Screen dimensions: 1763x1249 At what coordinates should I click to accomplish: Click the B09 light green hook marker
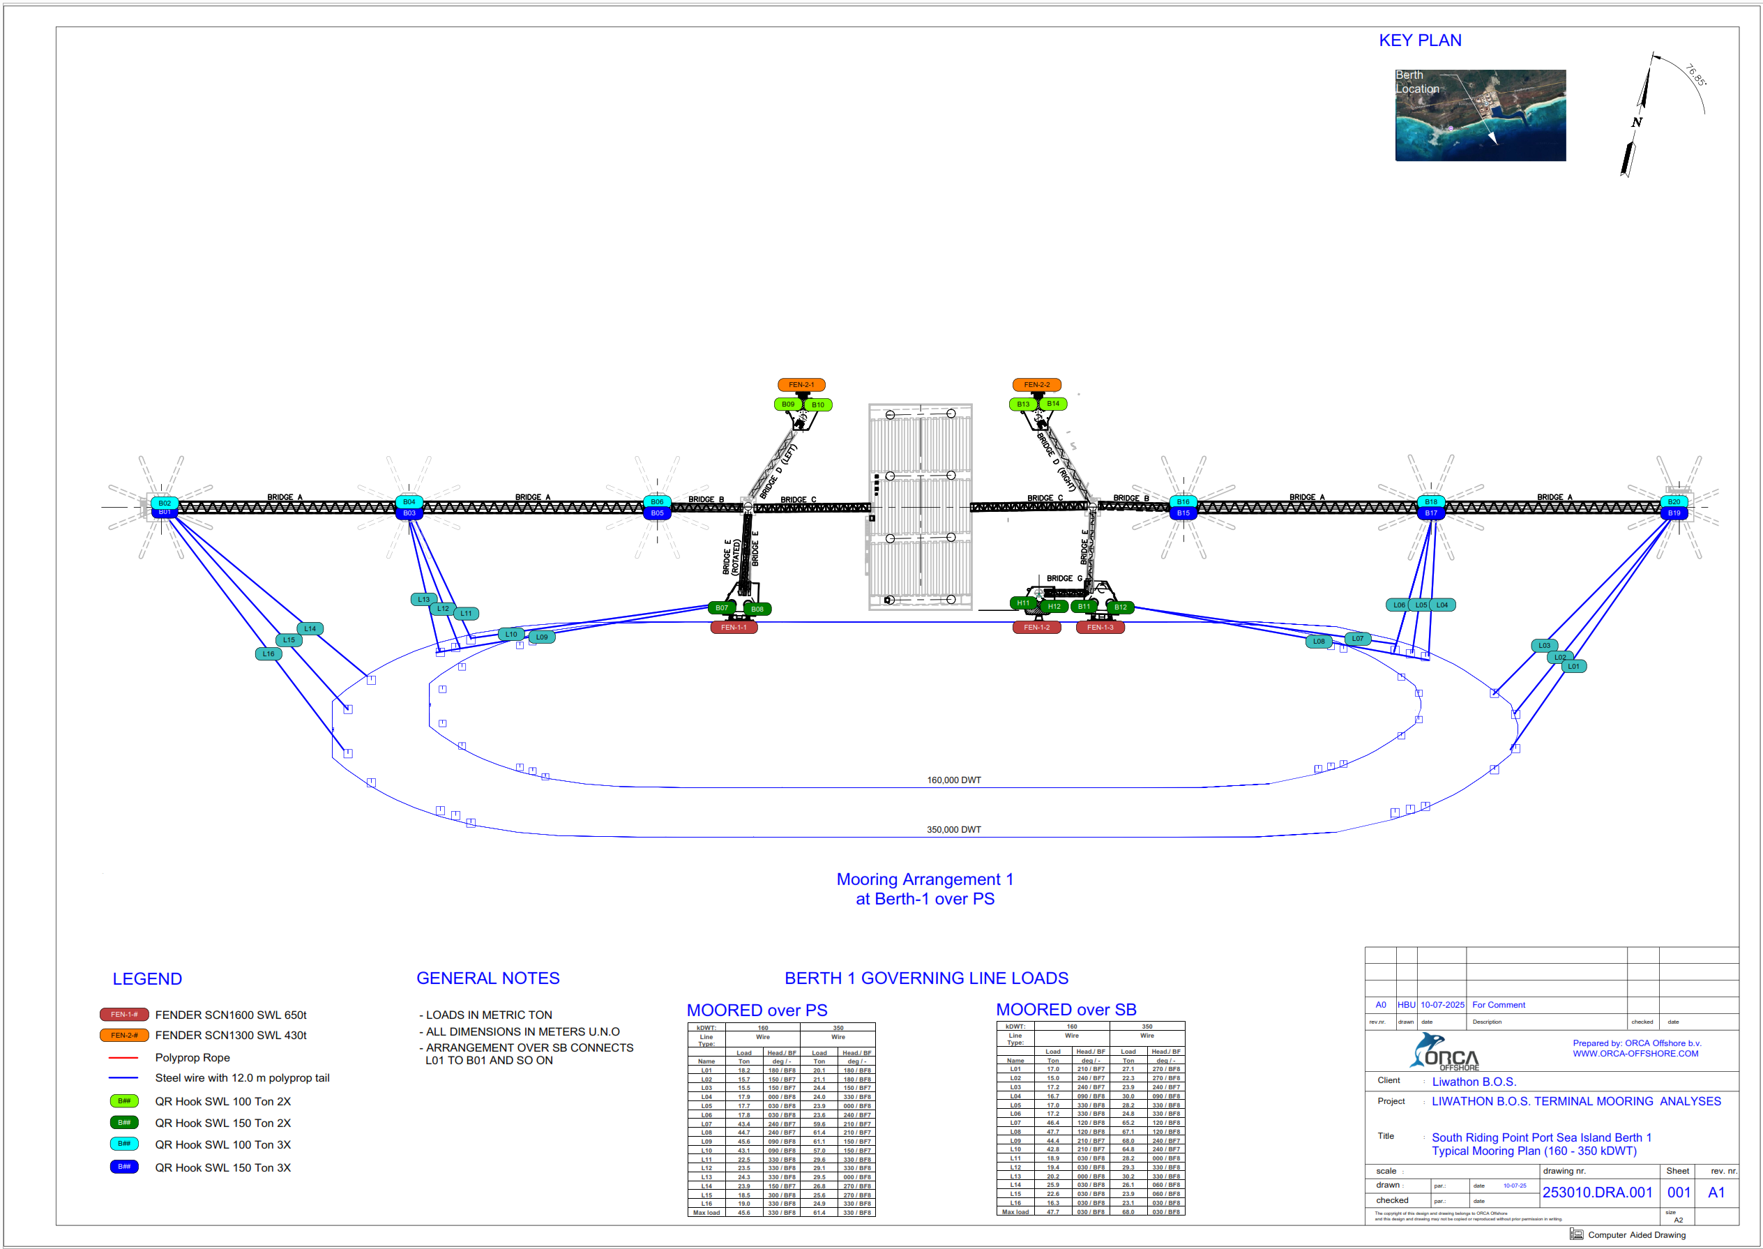(787, 404)
